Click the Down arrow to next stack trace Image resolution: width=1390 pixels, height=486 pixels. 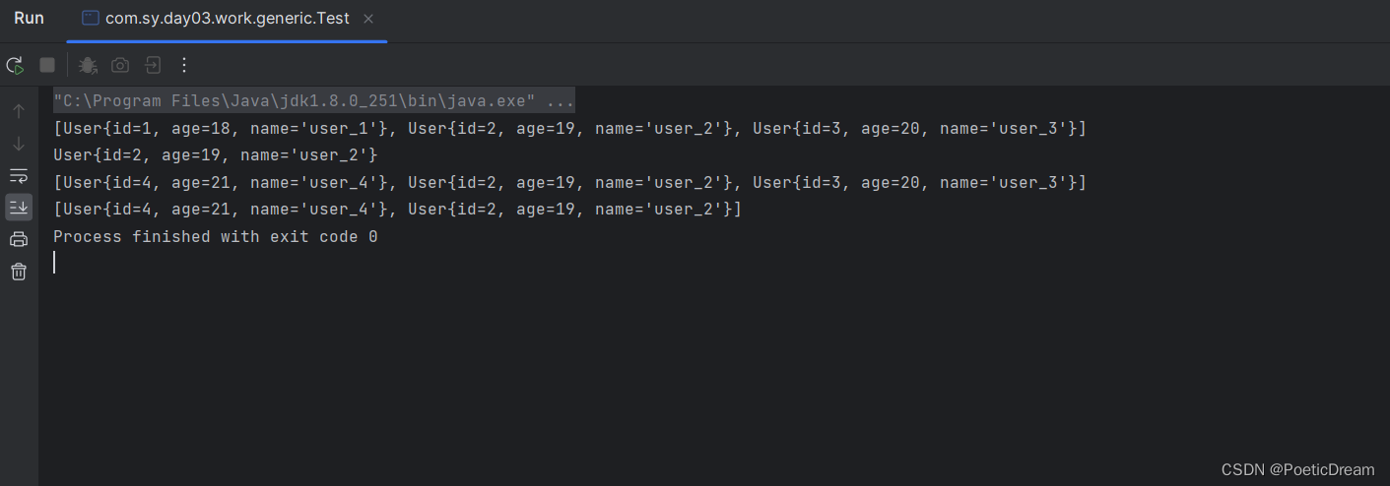pyautogui.click(x=19, y=144)
